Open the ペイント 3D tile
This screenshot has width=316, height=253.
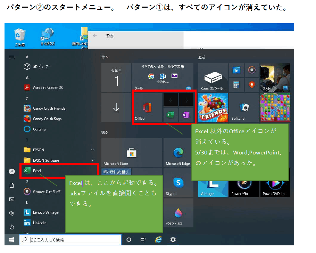pyautogui.click(x=178, y=213)
